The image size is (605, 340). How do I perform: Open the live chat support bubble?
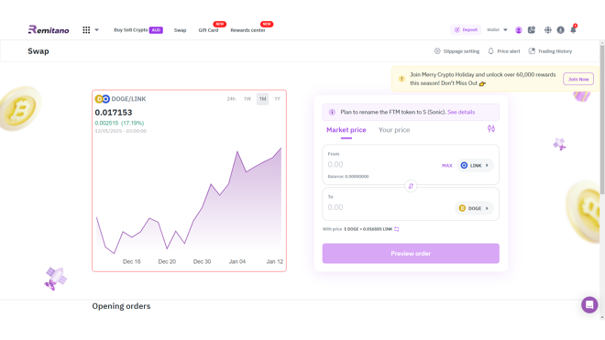pyautogui.click(x=589, y=305)
